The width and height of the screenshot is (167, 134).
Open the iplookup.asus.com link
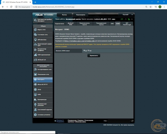79,41
